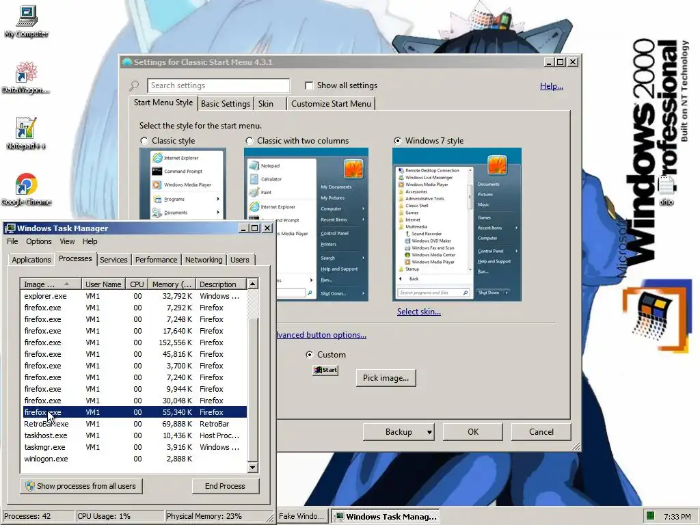
Task: Click the process list scroll up arrow
Action: (x=253, y=284)
